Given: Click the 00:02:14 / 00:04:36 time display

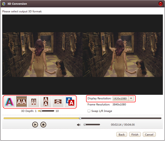Looking at the screenshot, I should coord(123,125).
